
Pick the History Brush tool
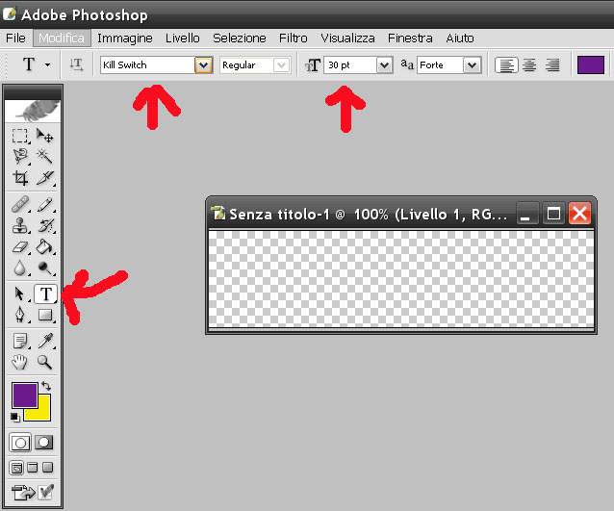click(44, 225)
